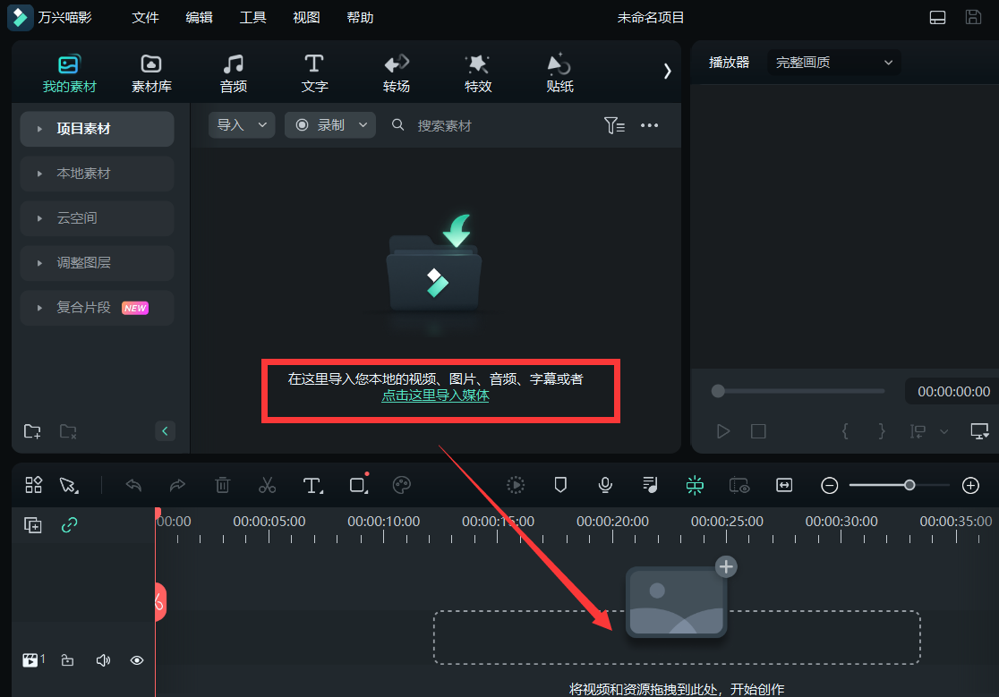Viewport: 999px width, 697px height.
Task: Toggle the track mute speaker icon
Action: point(103,659)
